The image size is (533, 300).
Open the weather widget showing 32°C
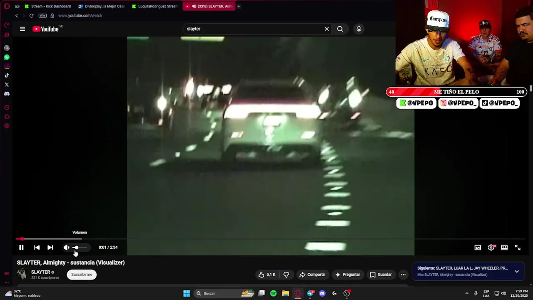[23, 293]
